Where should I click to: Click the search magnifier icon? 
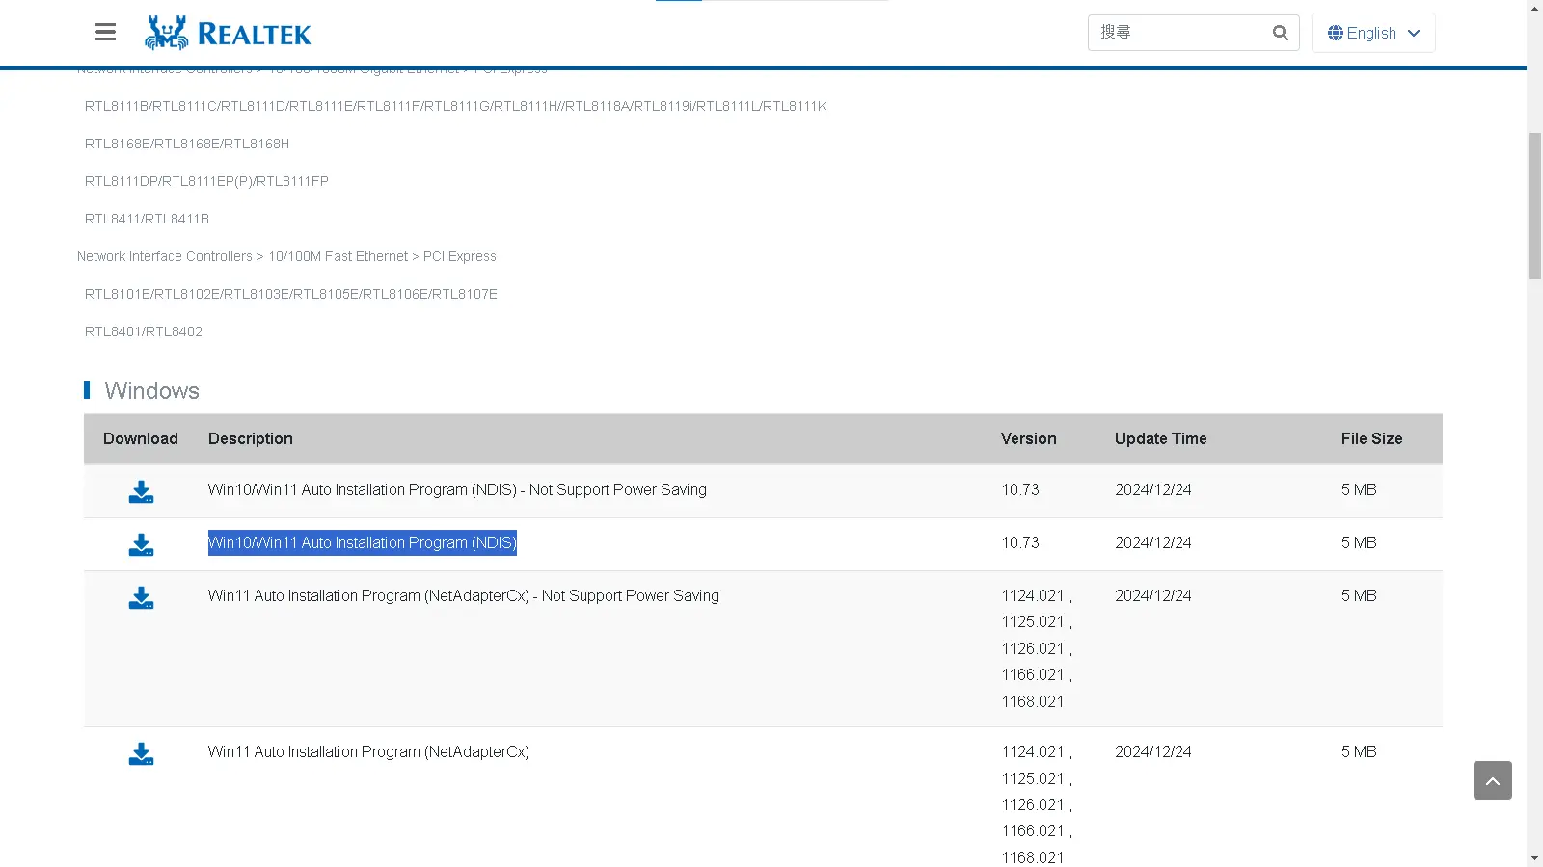click(1280, 33)
